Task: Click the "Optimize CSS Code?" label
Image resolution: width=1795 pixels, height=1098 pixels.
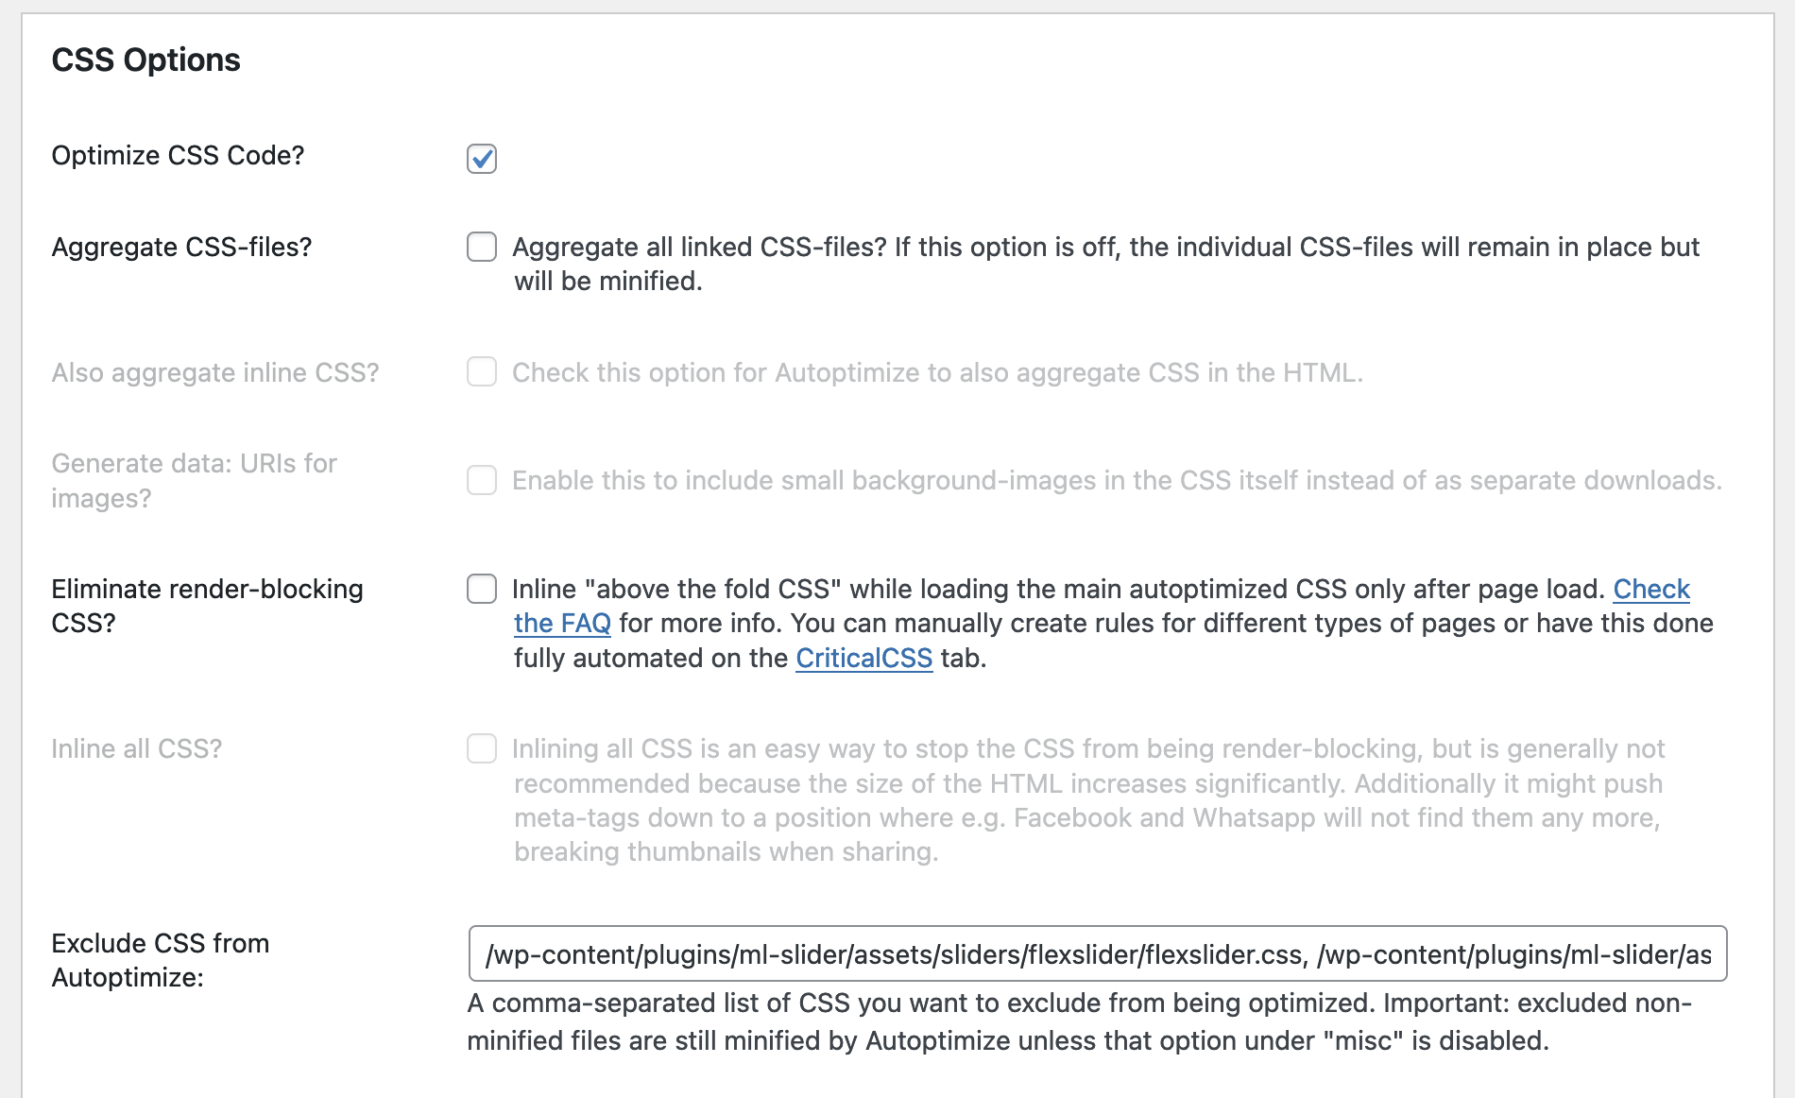Action: coord(178,155)
